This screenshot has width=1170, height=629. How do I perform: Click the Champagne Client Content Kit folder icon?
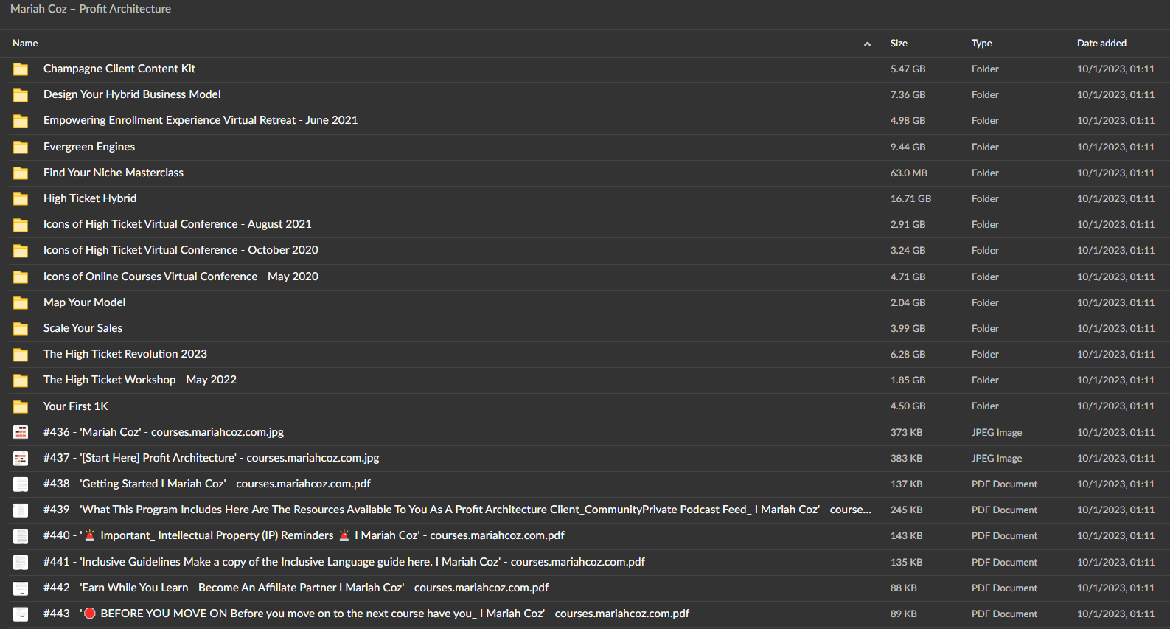(21, 69)
